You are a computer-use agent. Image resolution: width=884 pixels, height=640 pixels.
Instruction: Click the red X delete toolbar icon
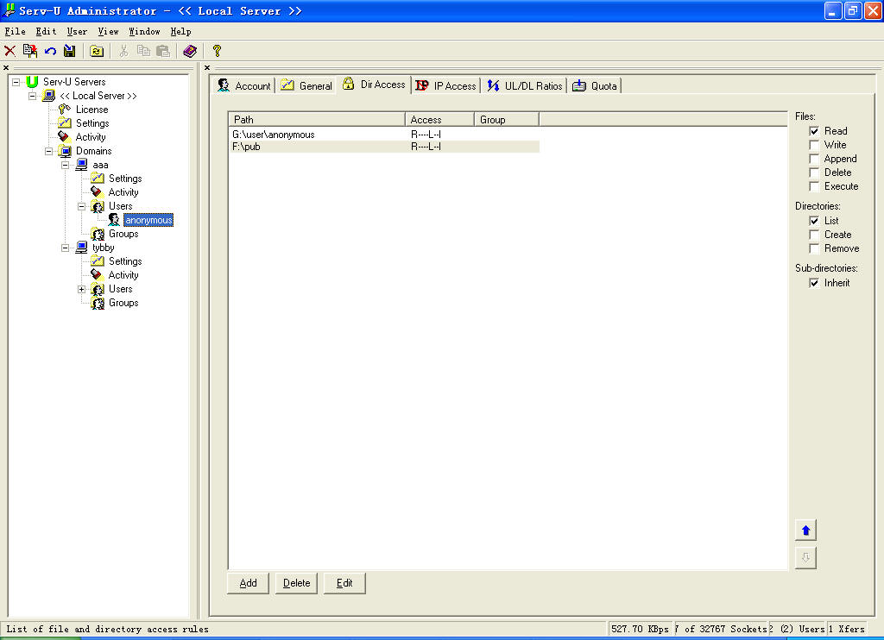click(x=10, y=52)
